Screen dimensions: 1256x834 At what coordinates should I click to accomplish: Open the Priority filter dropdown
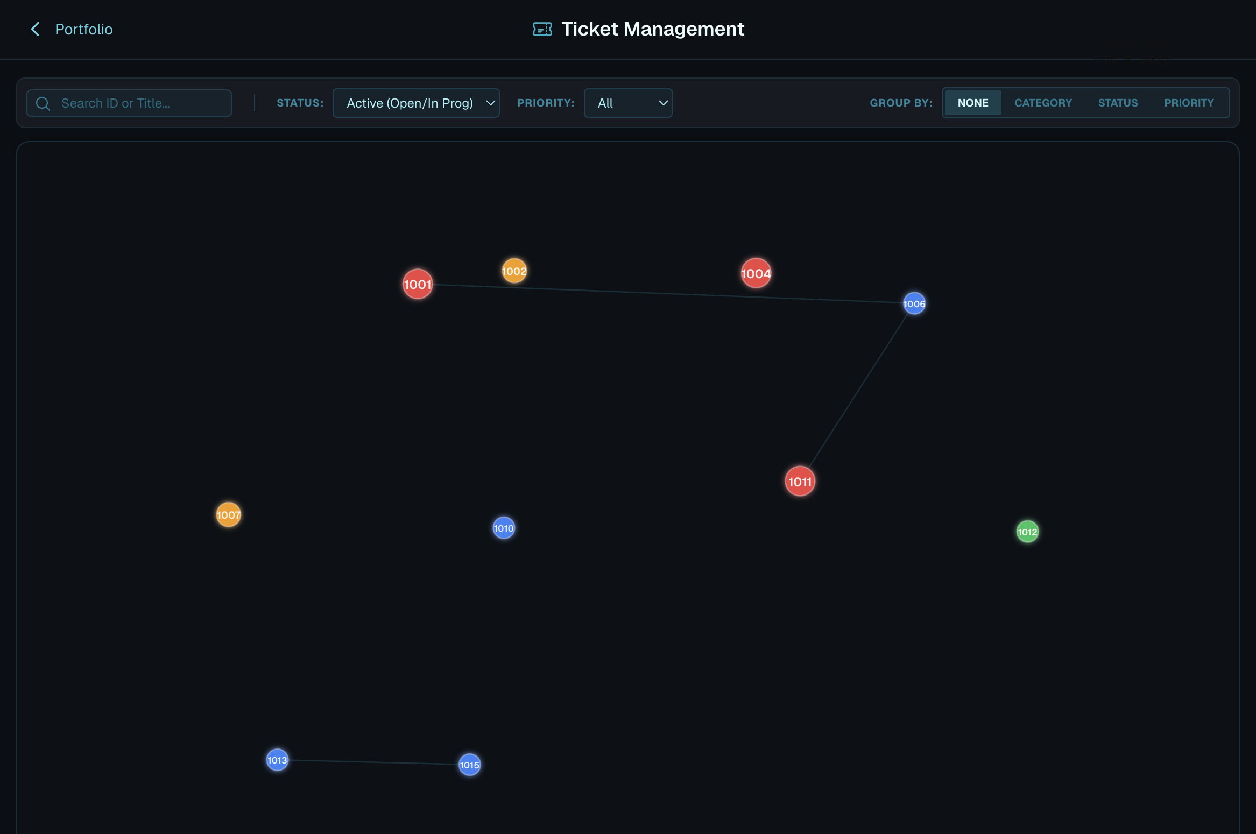coord(627,103)
